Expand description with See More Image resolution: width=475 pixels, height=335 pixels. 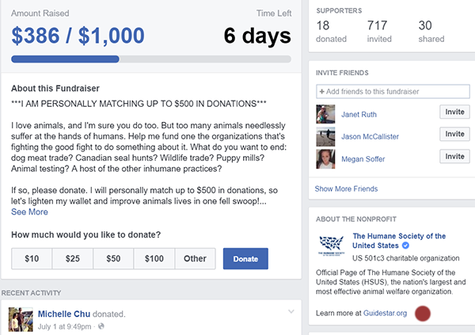(30, 212)
